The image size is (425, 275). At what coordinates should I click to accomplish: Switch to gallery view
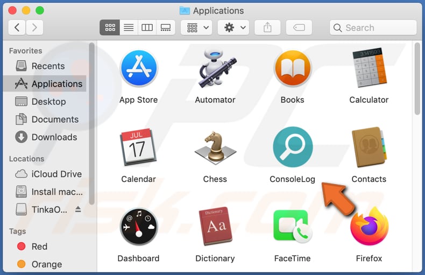(166, 27)
